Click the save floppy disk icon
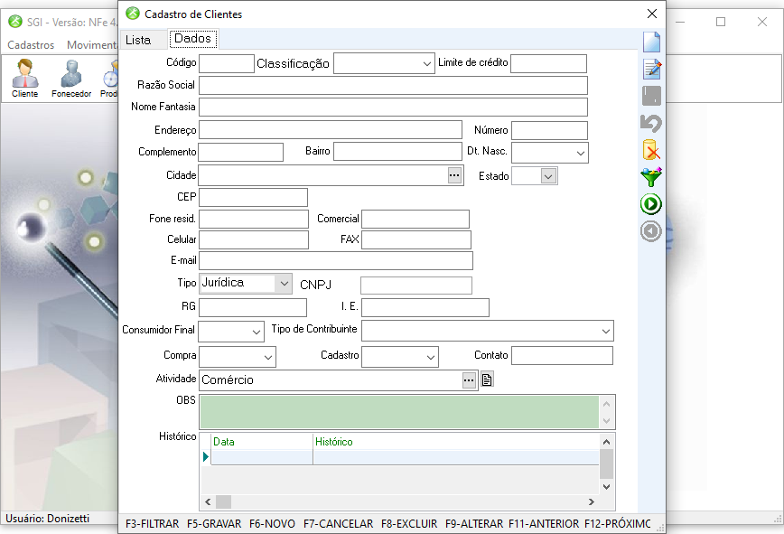The width and height of the screenshot is (784, 534). click(x=651, y=96)
